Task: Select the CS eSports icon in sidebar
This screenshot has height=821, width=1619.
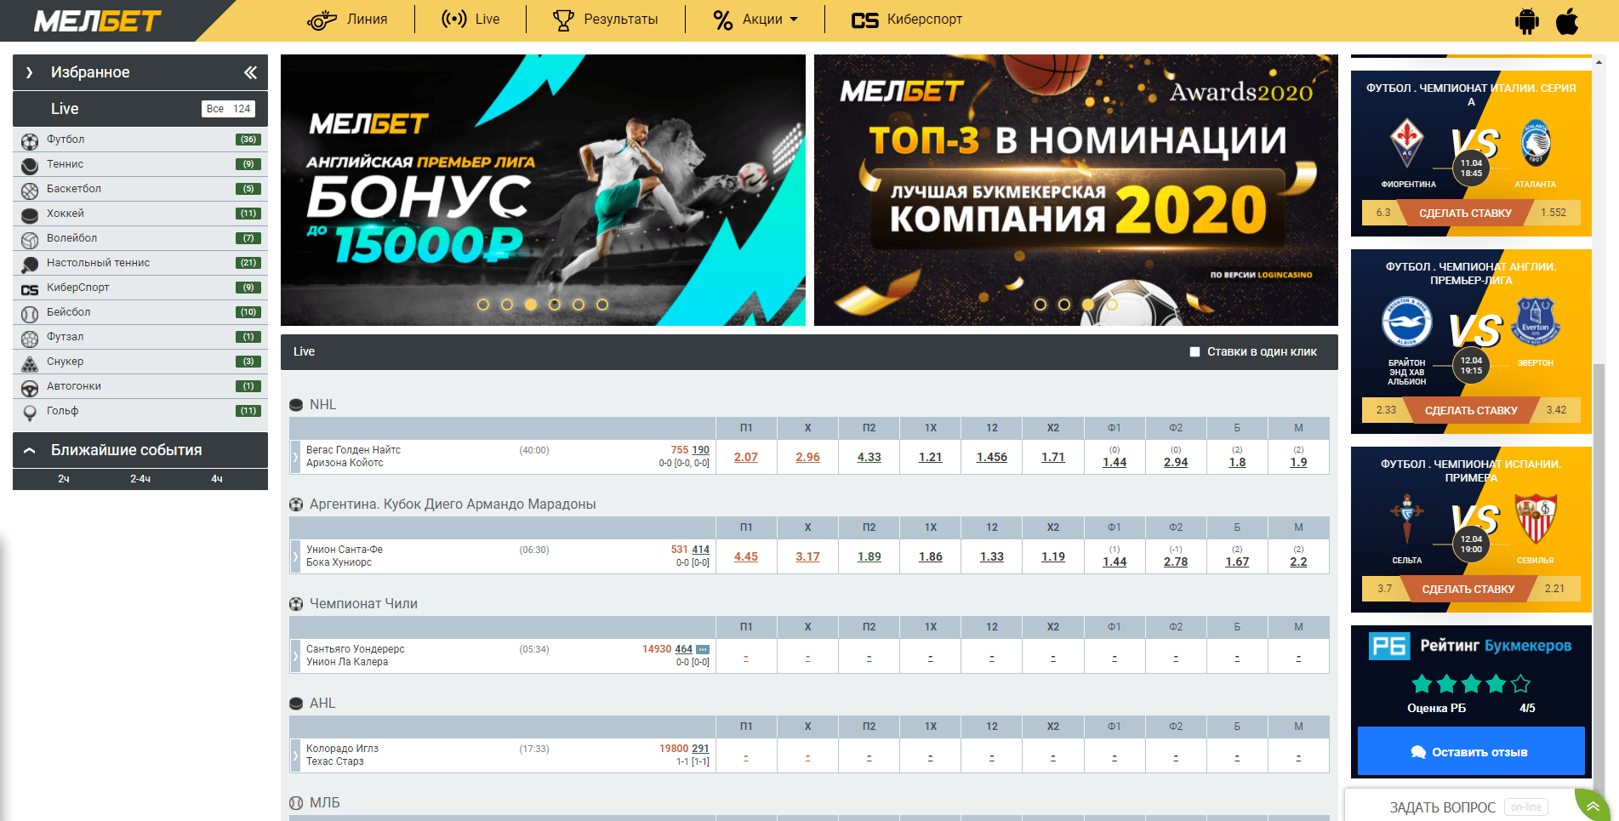Action: pos(30,289)
